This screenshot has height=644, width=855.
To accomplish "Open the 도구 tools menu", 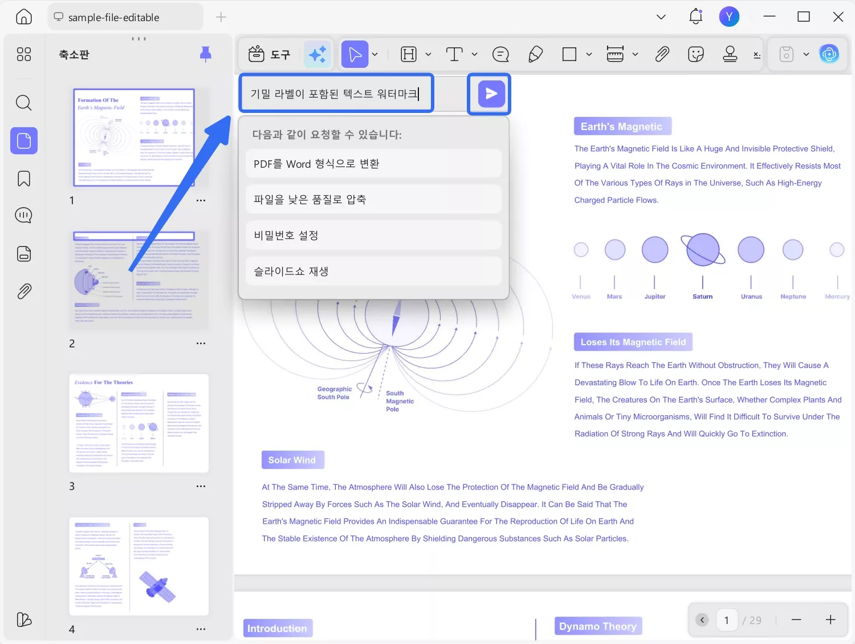I will pos(270,54).
